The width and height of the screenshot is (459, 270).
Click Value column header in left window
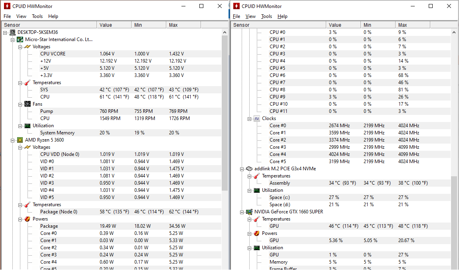(x=114, y=25)
